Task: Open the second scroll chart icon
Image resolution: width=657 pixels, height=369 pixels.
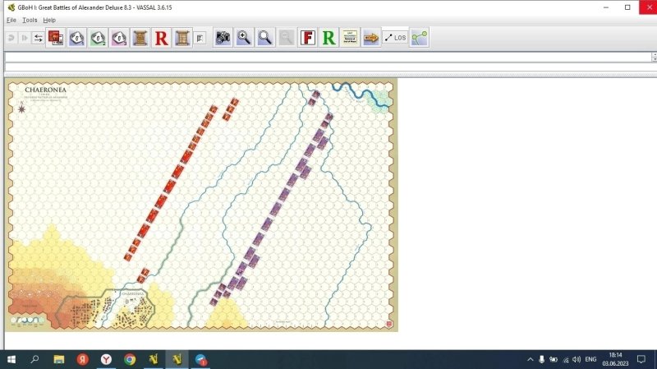Action: 182,38
